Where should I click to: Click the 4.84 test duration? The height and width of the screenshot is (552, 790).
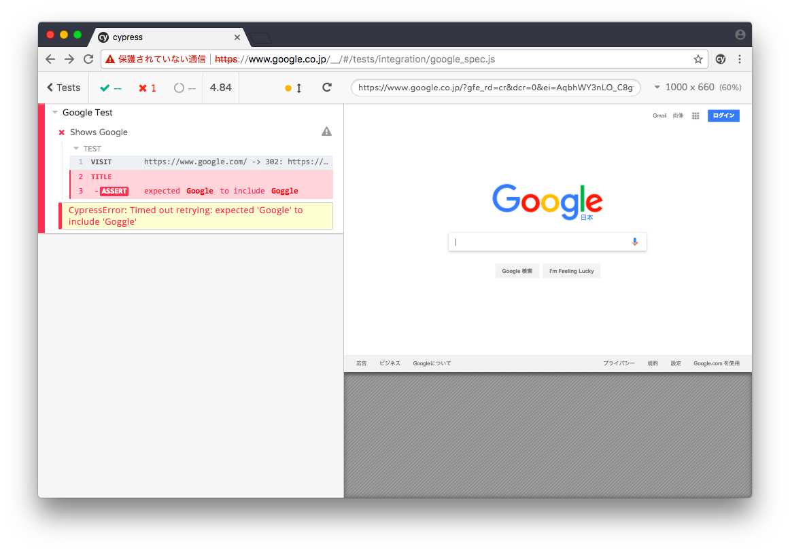point(221,88)
